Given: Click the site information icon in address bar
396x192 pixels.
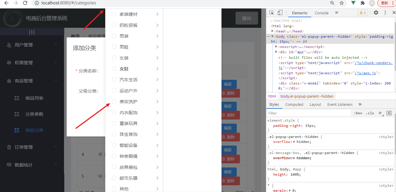Looking at the screenshot, I should [x=37, y=3].
